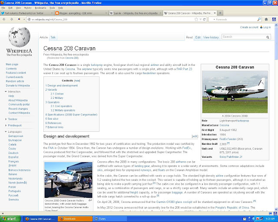Image resolution: width=278 pixels, height=222 pixels.
Task: Close the Susi Air Wikipedia tab
Action: point(160,13)
